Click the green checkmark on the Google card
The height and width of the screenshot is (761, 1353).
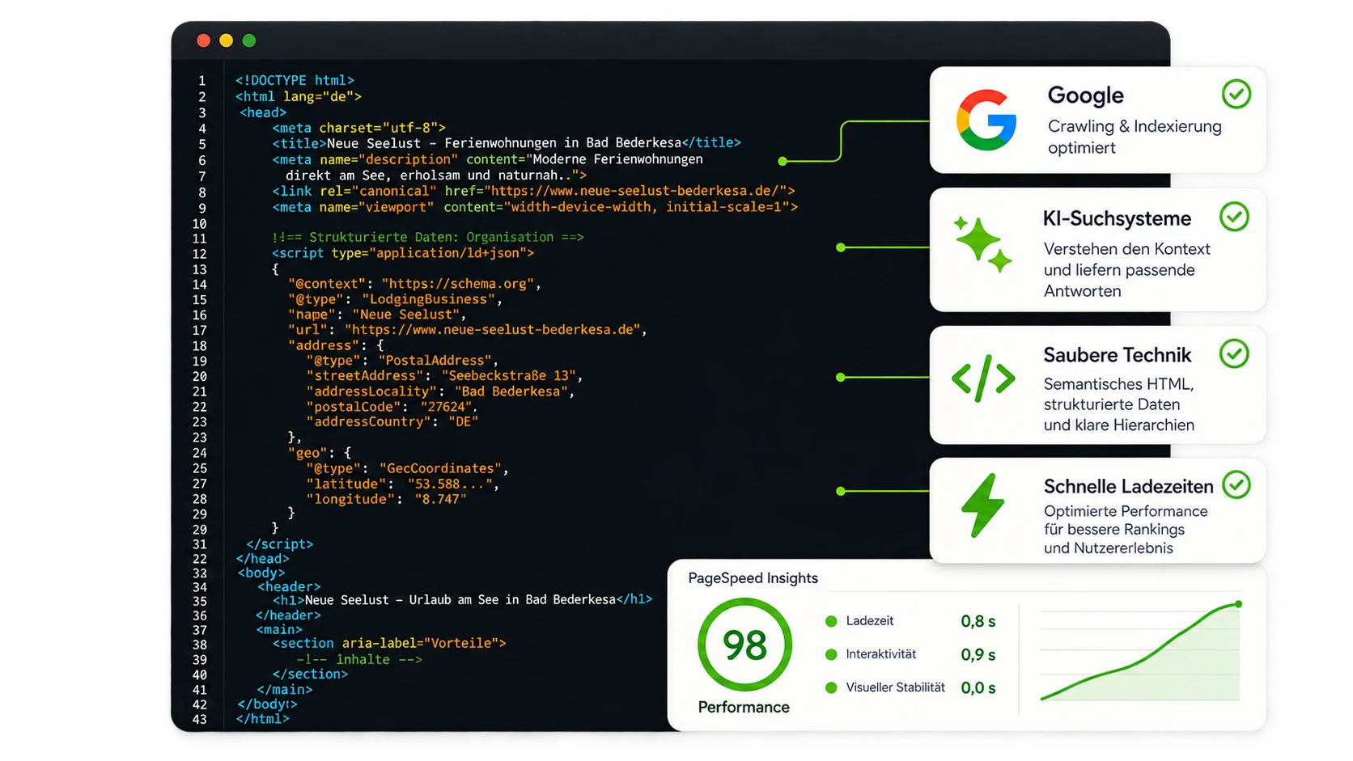pyautogui.click(x=1236, y=94)
